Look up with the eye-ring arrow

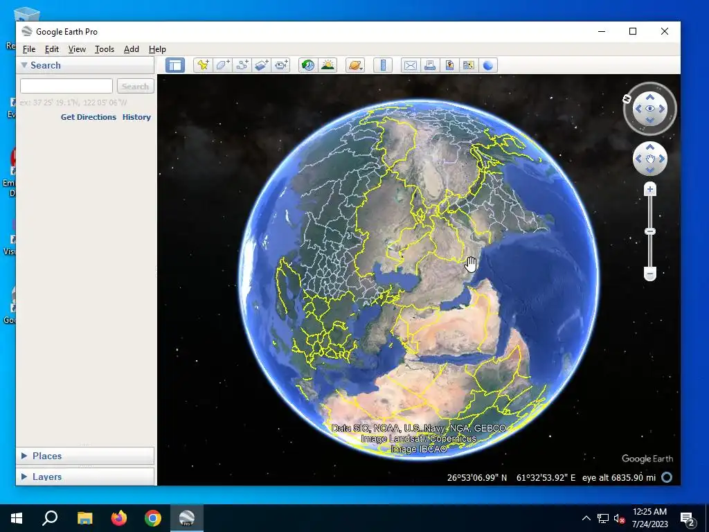click(649, 97)
